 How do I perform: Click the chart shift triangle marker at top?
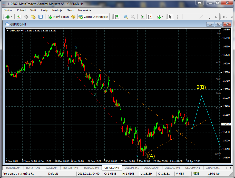[186, 29]
